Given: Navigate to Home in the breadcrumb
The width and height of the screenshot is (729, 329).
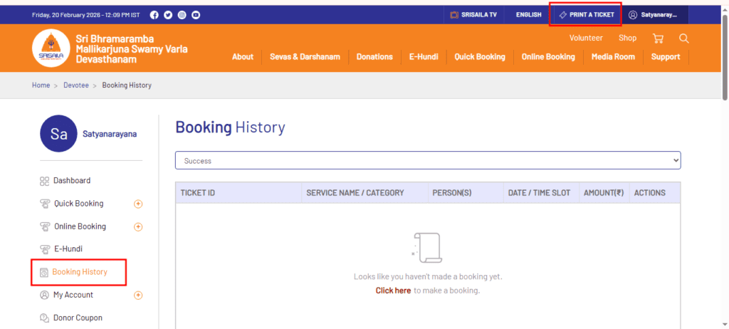Looking at the screenshot, I should (x=41, y=85).
